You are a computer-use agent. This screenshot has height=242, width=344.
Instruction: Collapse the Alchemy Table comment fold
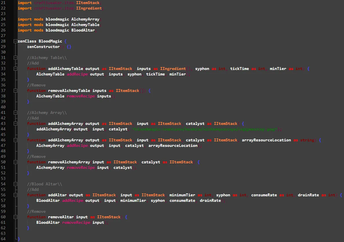[15, 58]
